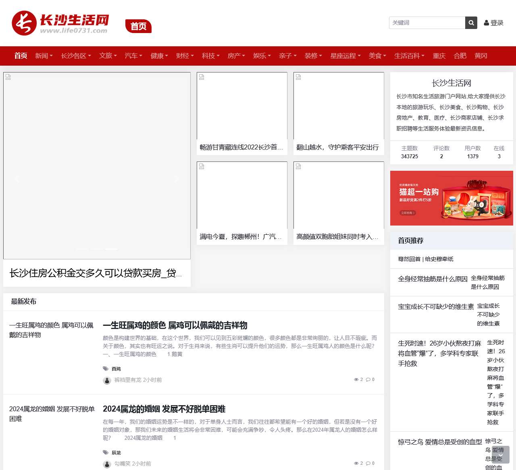This screenshot has width=516, height=470.
Task: Click the middle carousel slide indicator
Action: pos(97,249)
